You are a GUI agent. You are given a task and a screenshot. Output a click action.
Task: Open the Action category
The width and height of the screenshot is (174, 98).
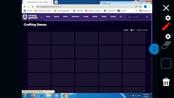coord(65,16)
